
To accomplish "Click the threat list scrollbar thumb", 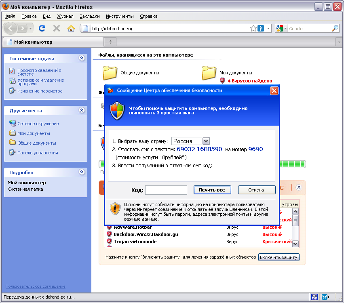I will coord(295,221).
